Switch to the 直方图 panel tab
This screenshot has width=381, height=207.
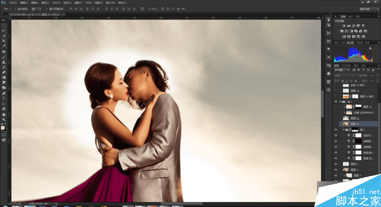[x=350, y=43]
